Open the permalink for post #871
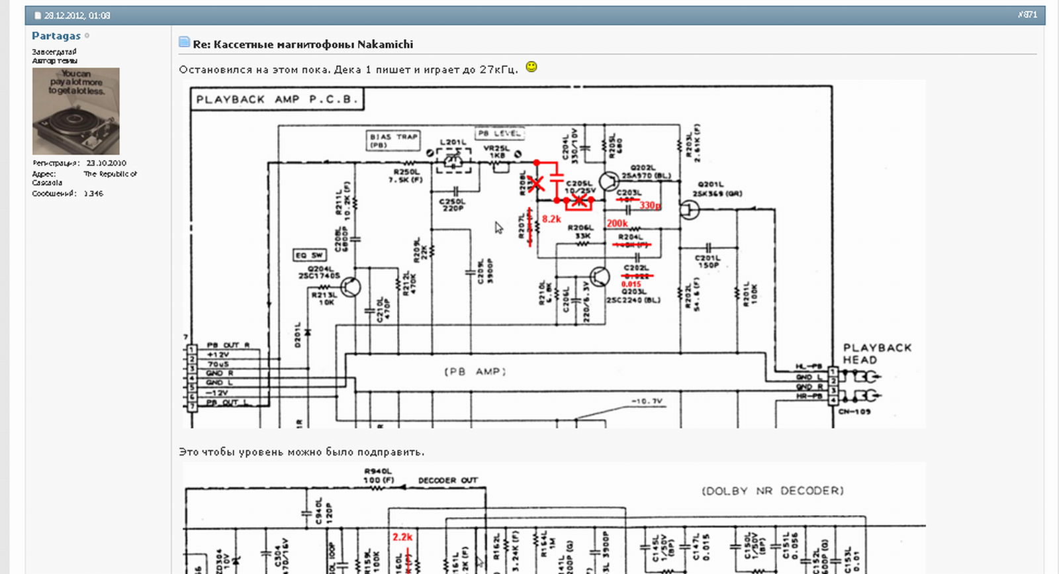The width and height of the screenshot is (1059, 574). (1027, 15)
